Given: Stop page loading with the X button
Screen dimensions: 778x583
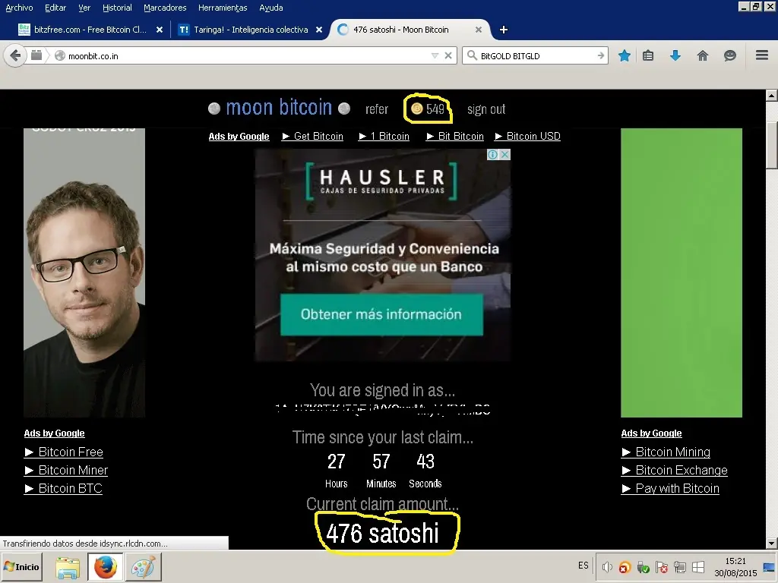Looking at the screenshot, I should 448,56.
